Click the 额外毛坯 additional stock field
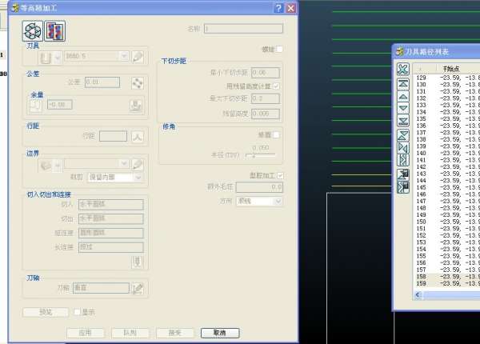This screenshot has width=480, height=344. coord(259,187)
